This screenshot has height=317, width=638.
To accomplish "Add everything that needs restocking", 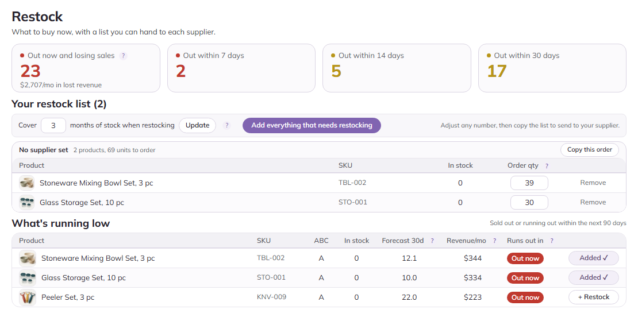I will pos(312,126).
